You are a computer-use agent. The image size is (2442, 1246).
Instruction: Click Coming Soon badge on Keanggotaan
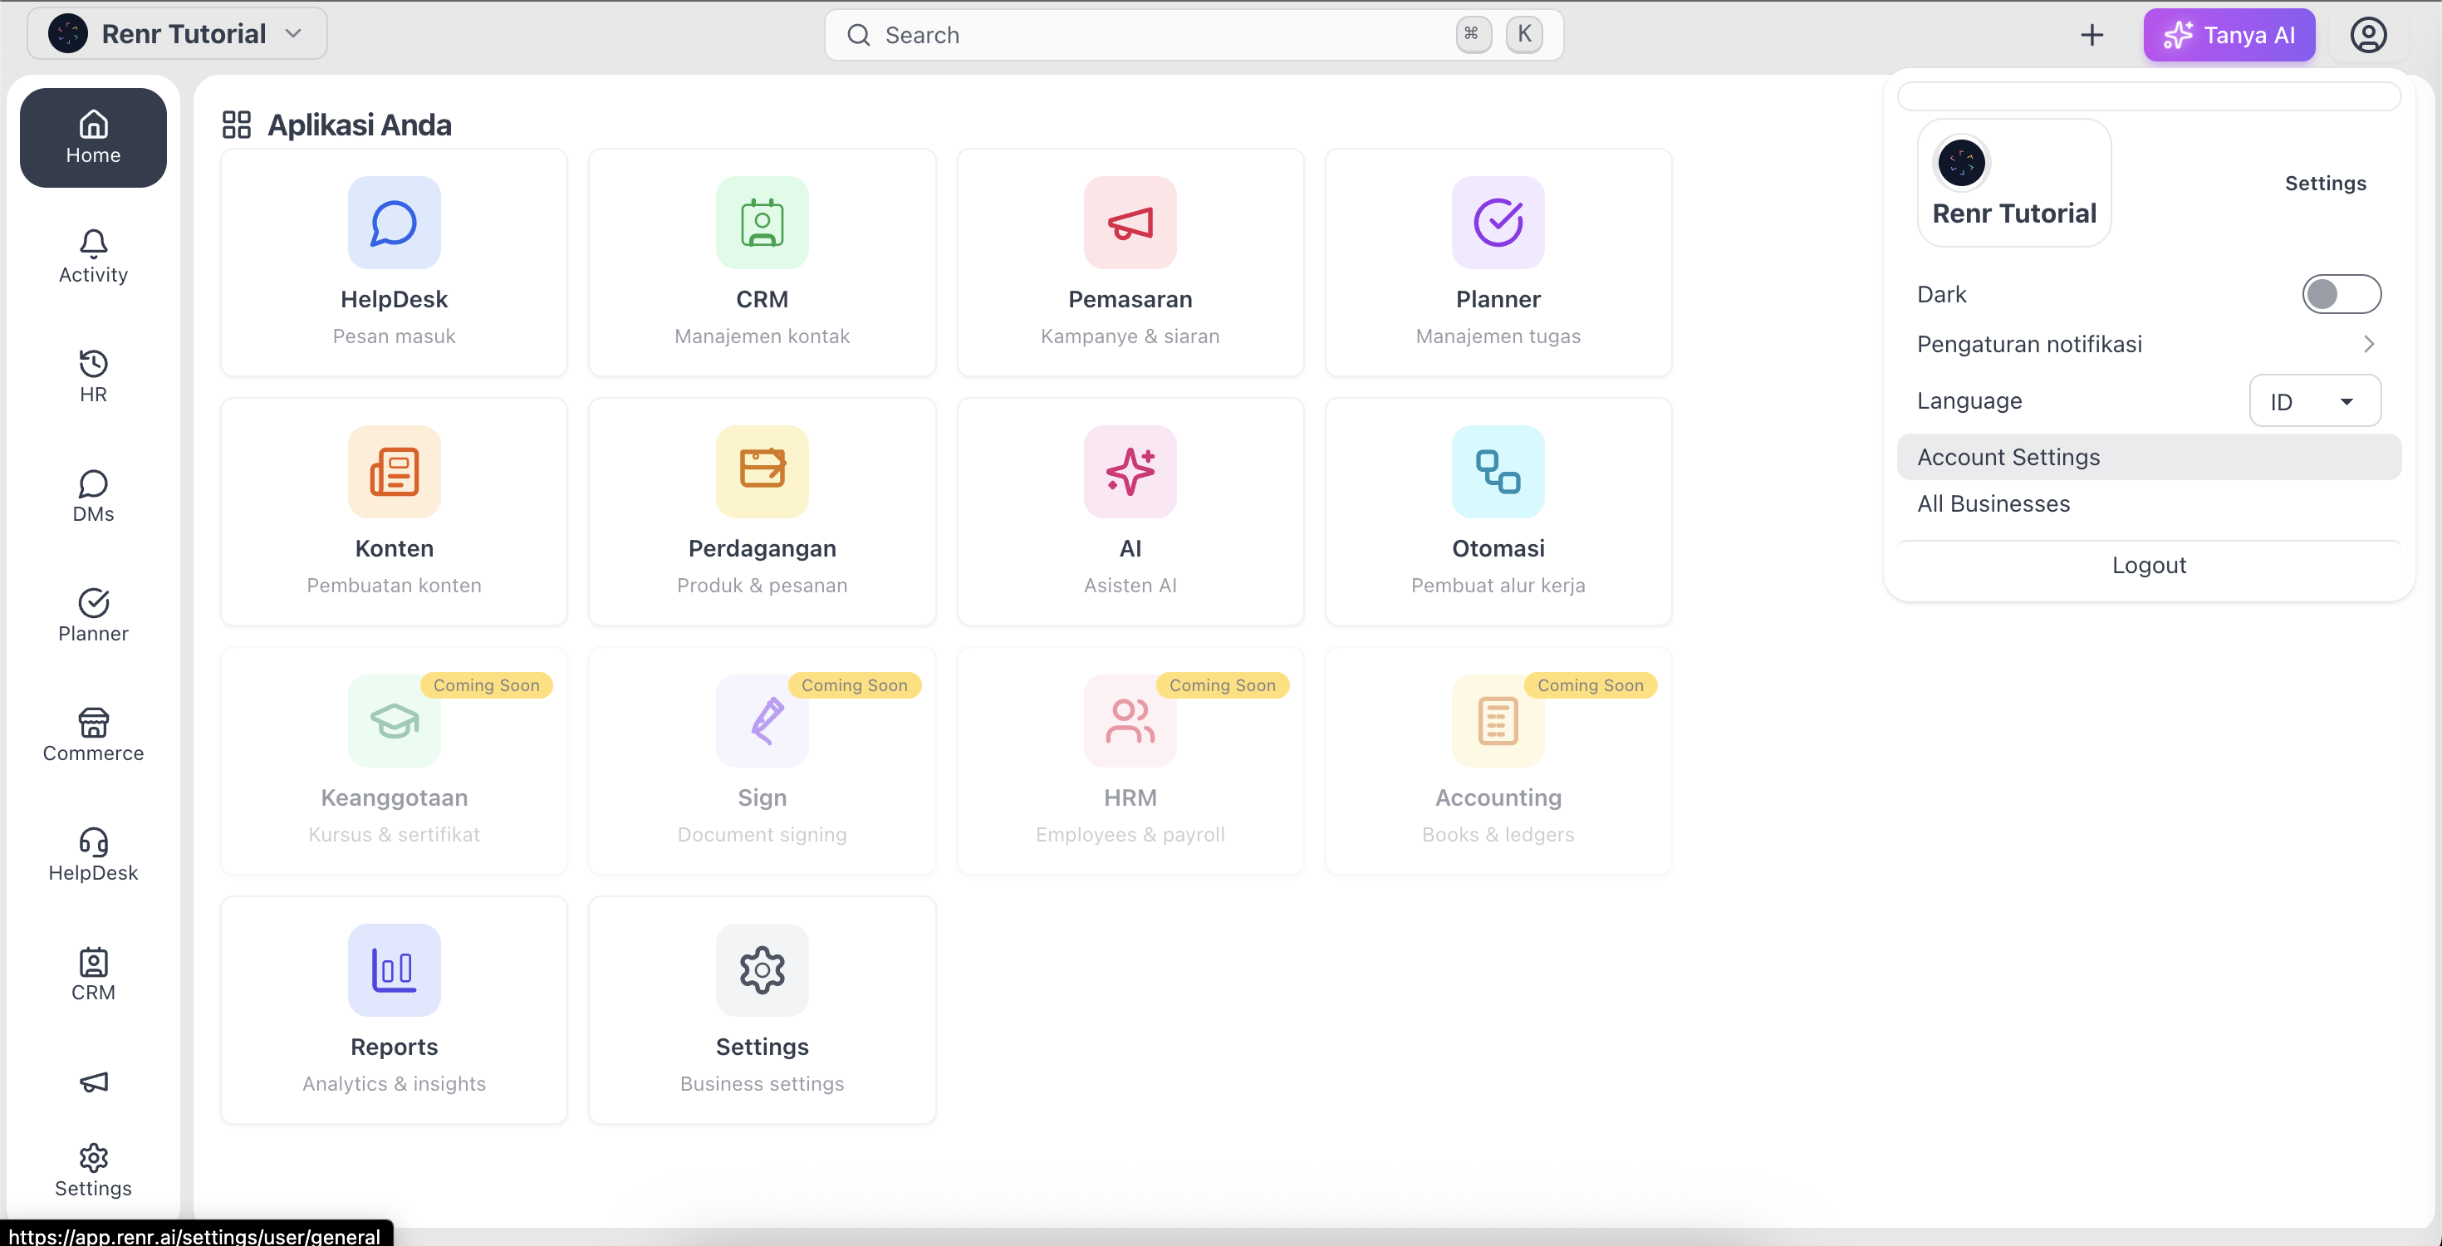click(486, 685)
